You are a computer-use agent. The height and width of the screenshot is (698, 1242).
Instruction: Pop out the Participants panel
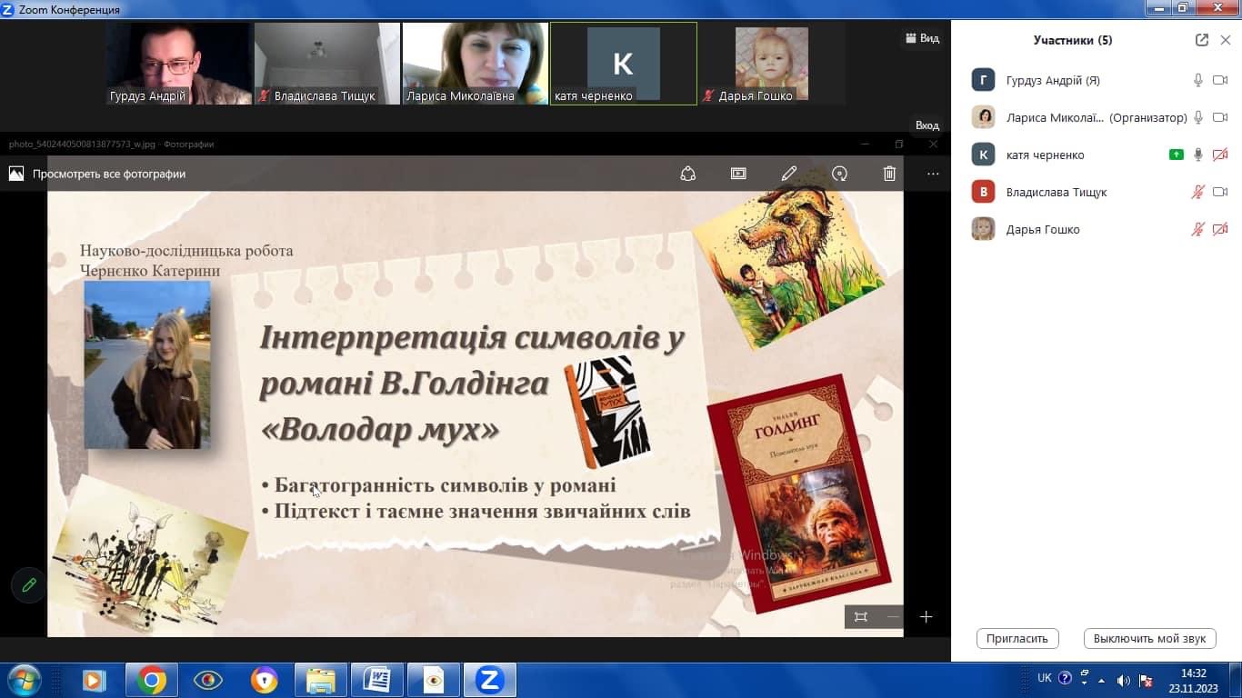[x=1202, y=40]
